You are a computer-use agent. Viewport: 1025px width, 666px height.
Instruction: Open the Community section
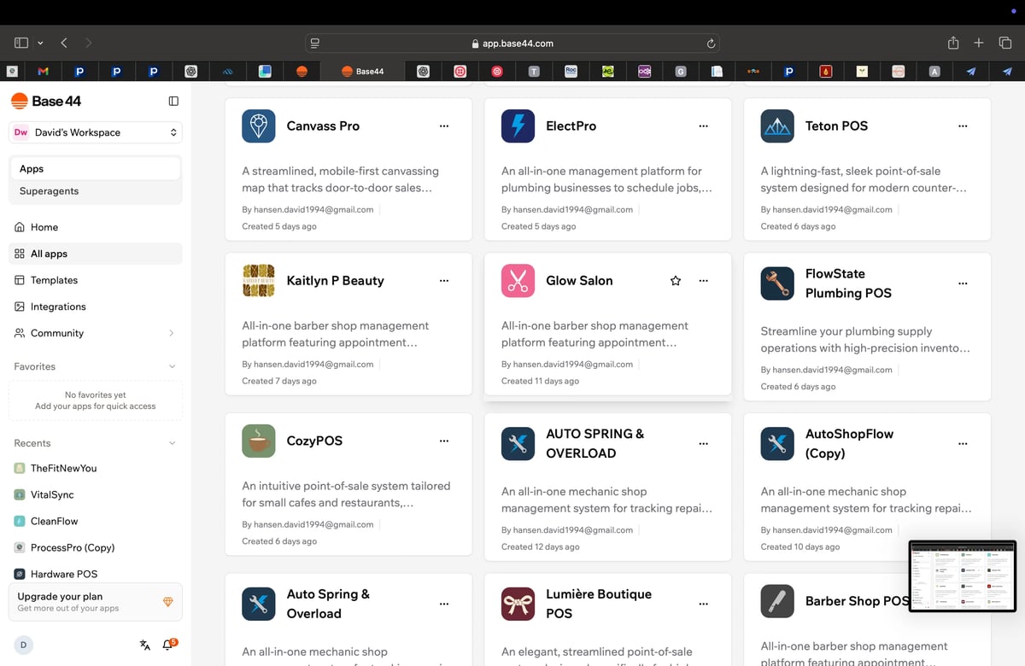58,333
